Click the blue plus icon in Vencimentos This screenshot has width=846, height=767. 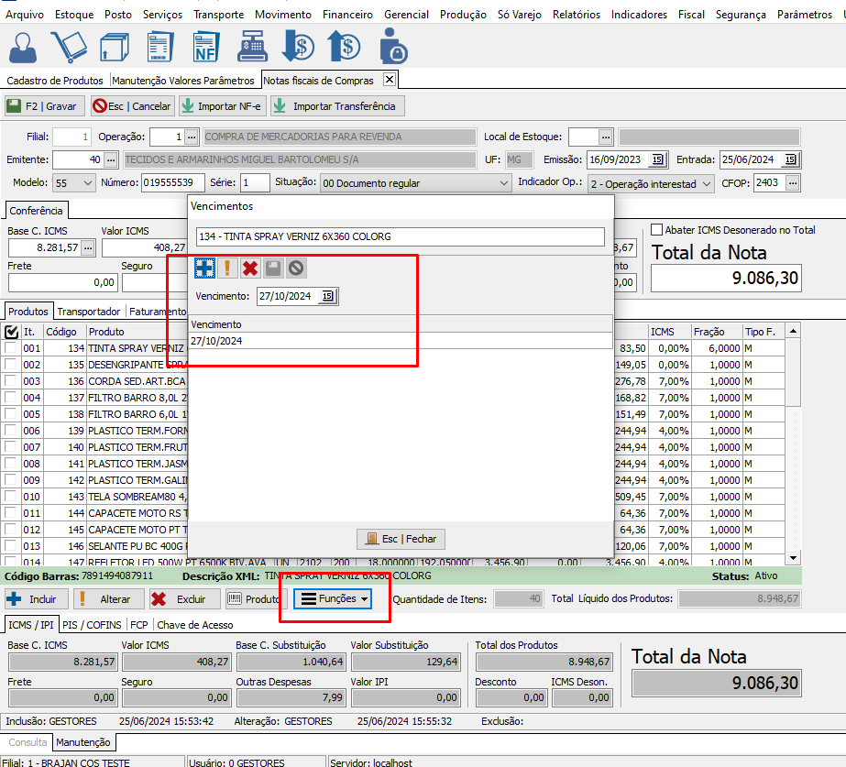[204, 268]
